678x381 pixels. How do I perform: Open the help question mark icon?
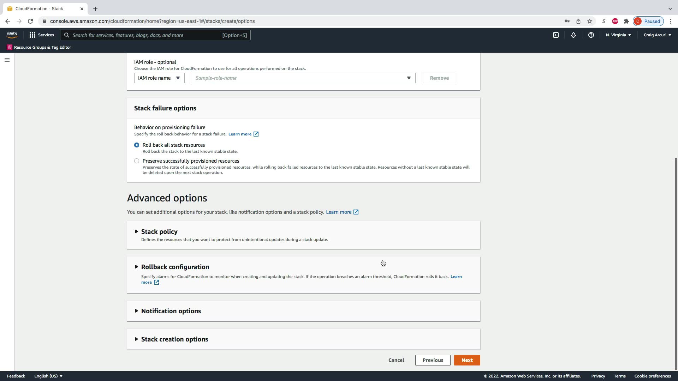click(591, 35)
